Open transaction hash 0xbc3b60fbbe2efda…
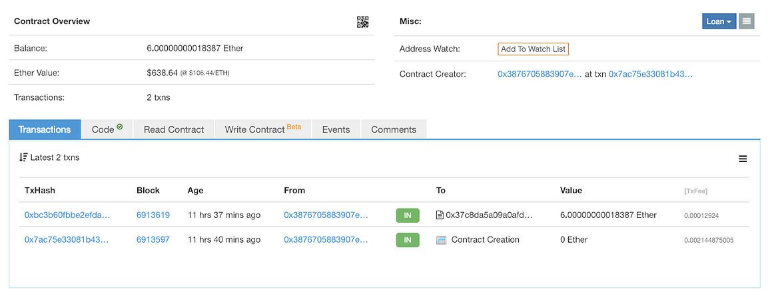 tap(67, 215)
